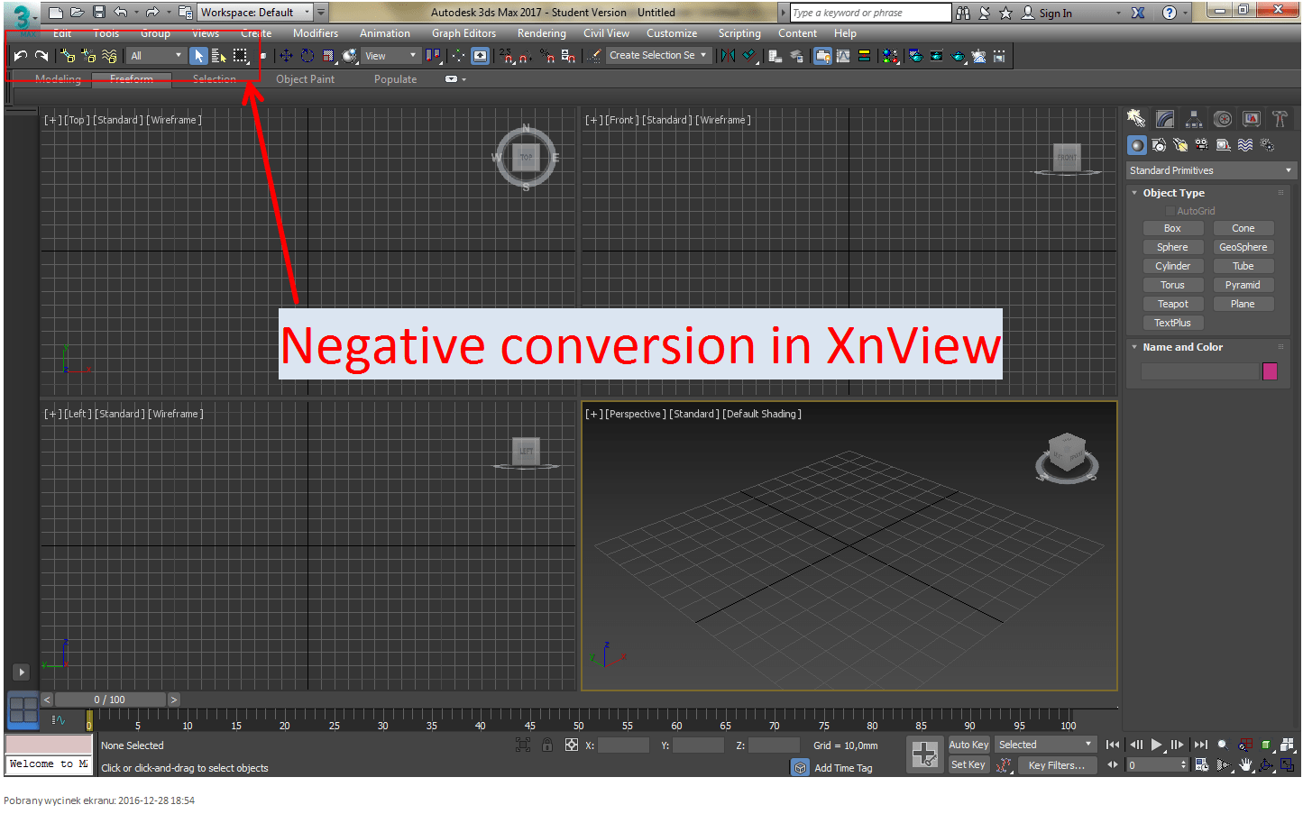This screenshot has height=823, width=1303.
Task: Toggle the Selection Lock padlock
Action: tap(547, 745)
